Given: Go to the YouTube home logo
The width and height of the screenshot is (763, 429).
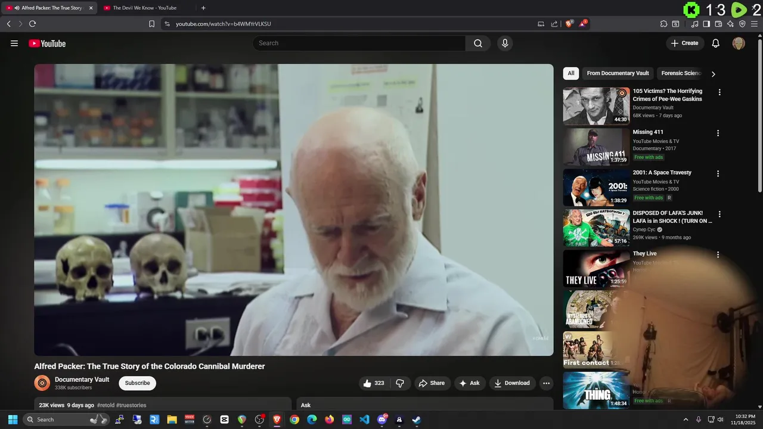Looking at the screenshot, I should [47, 43].
